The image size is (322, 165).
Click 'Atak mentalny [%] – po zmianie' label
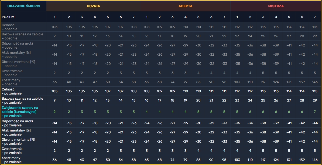click(x=16, y=132)
